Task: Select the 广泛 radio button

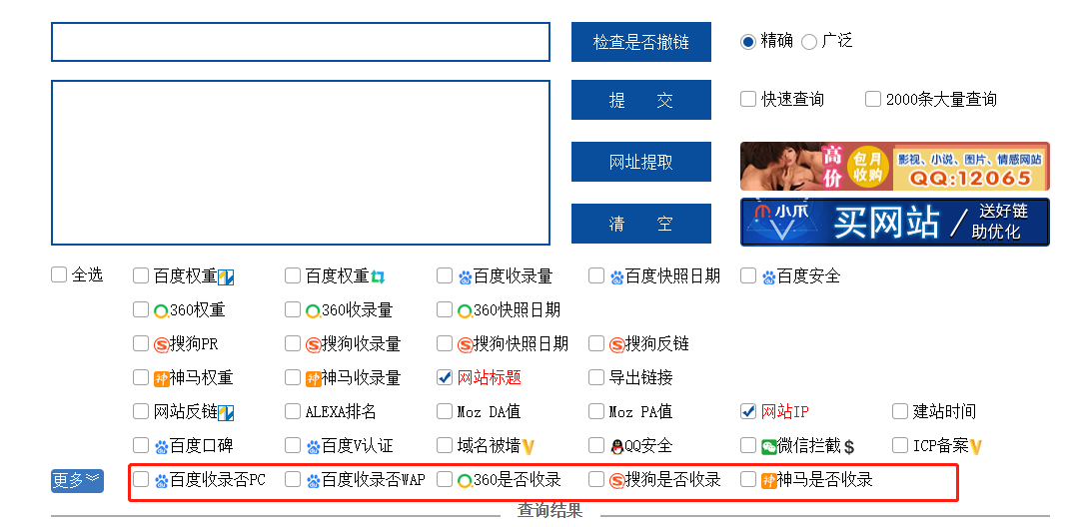Action: (x=809, y=41)
